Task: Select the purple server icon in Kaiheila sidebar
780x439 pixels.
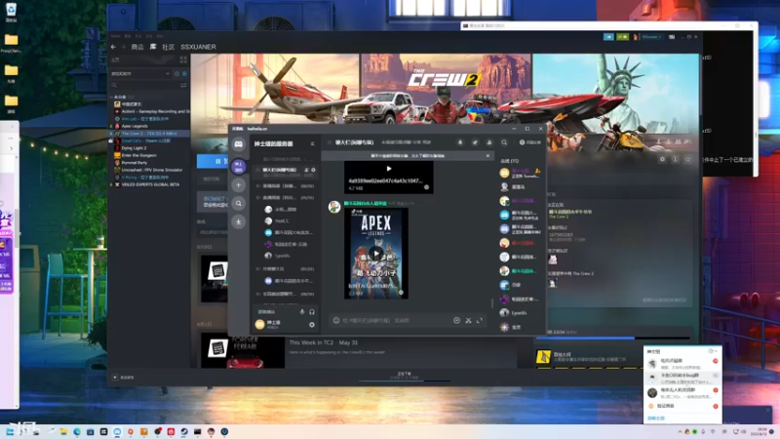Action: pos(238,166)
